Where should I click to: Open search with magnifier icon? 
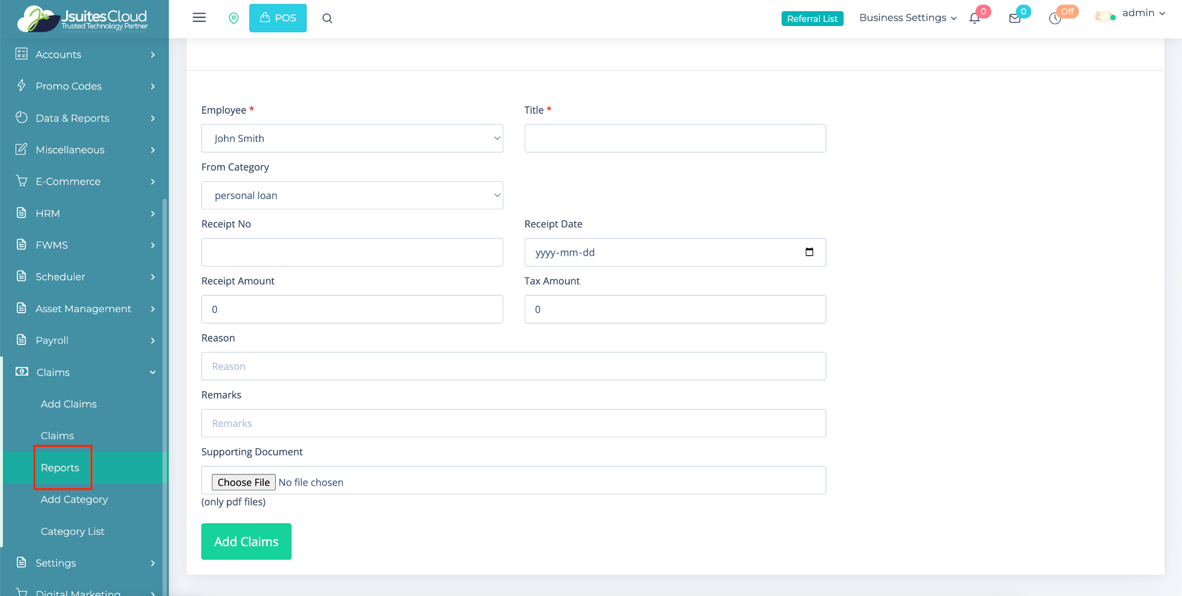327,18
